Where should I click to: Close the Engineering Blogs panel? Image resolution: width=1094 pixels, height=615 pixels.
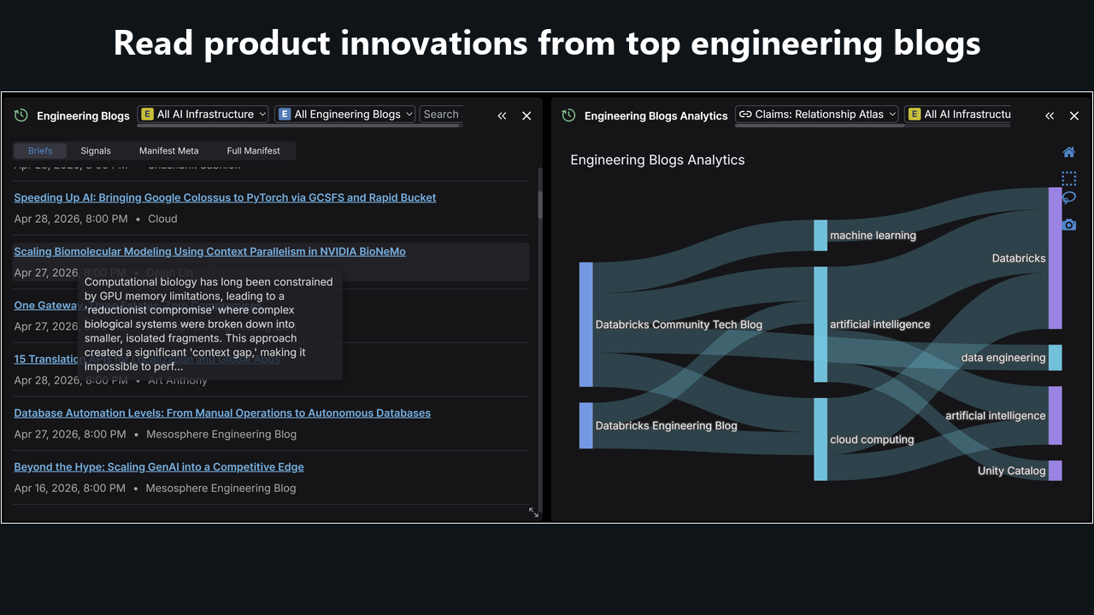click(x=526, y=115)
